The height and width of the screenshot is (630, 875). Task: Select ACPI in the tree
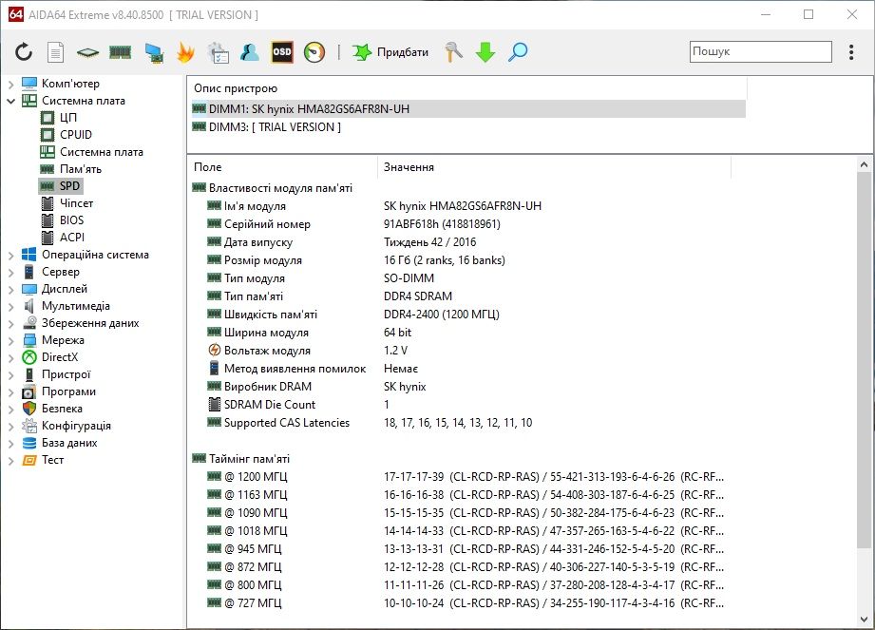tap(72, 238)
